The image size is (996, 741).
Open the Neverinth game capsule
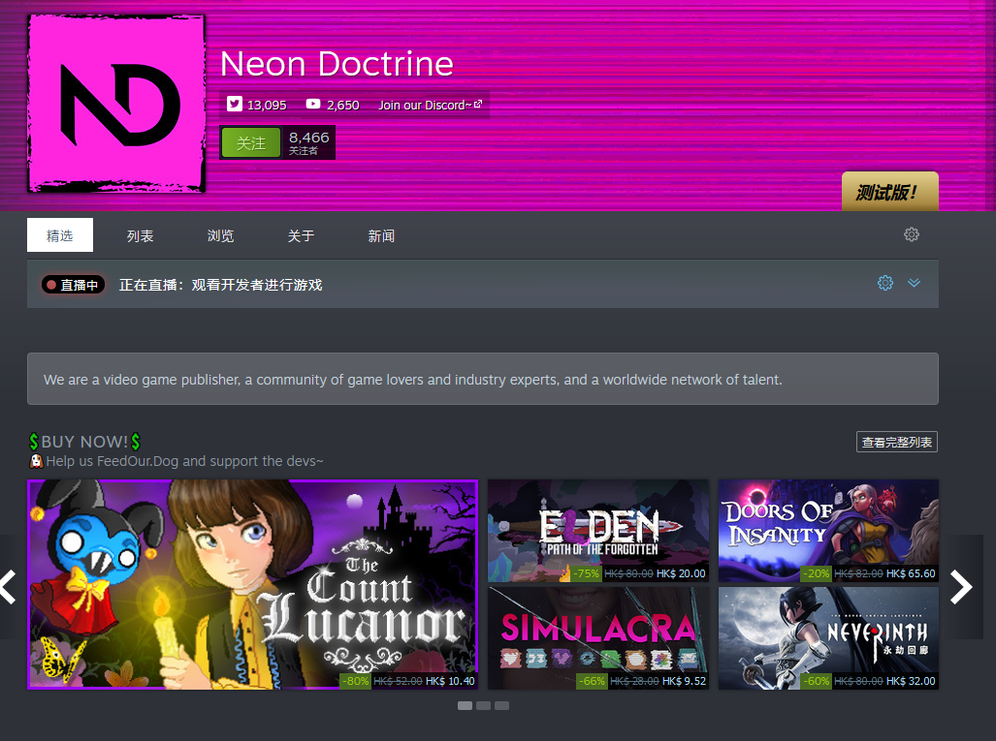click(x=828, y=637)
